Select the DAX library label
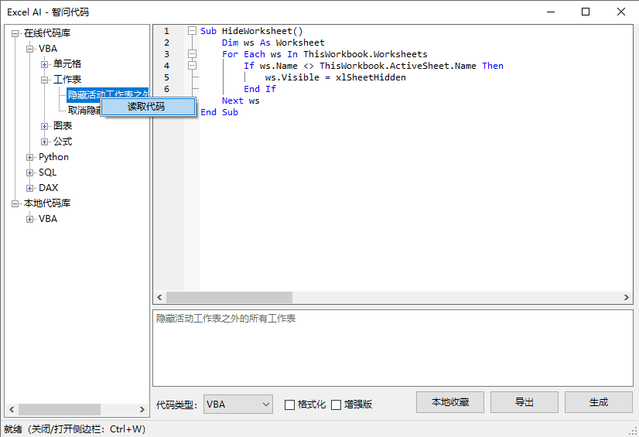The width and height of the screenshot is (639, 437). 49,188
